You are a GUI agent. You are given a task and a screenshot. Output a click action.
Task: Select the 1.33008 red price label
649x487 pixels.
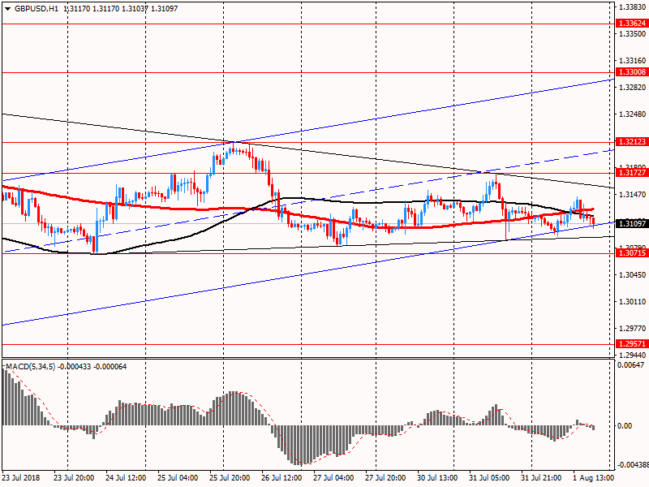point(632,72)
